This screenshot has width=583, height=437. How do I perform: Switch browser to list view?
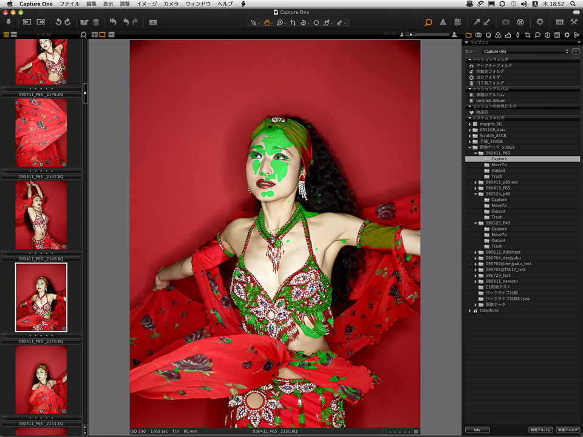[x=13, y=35]
